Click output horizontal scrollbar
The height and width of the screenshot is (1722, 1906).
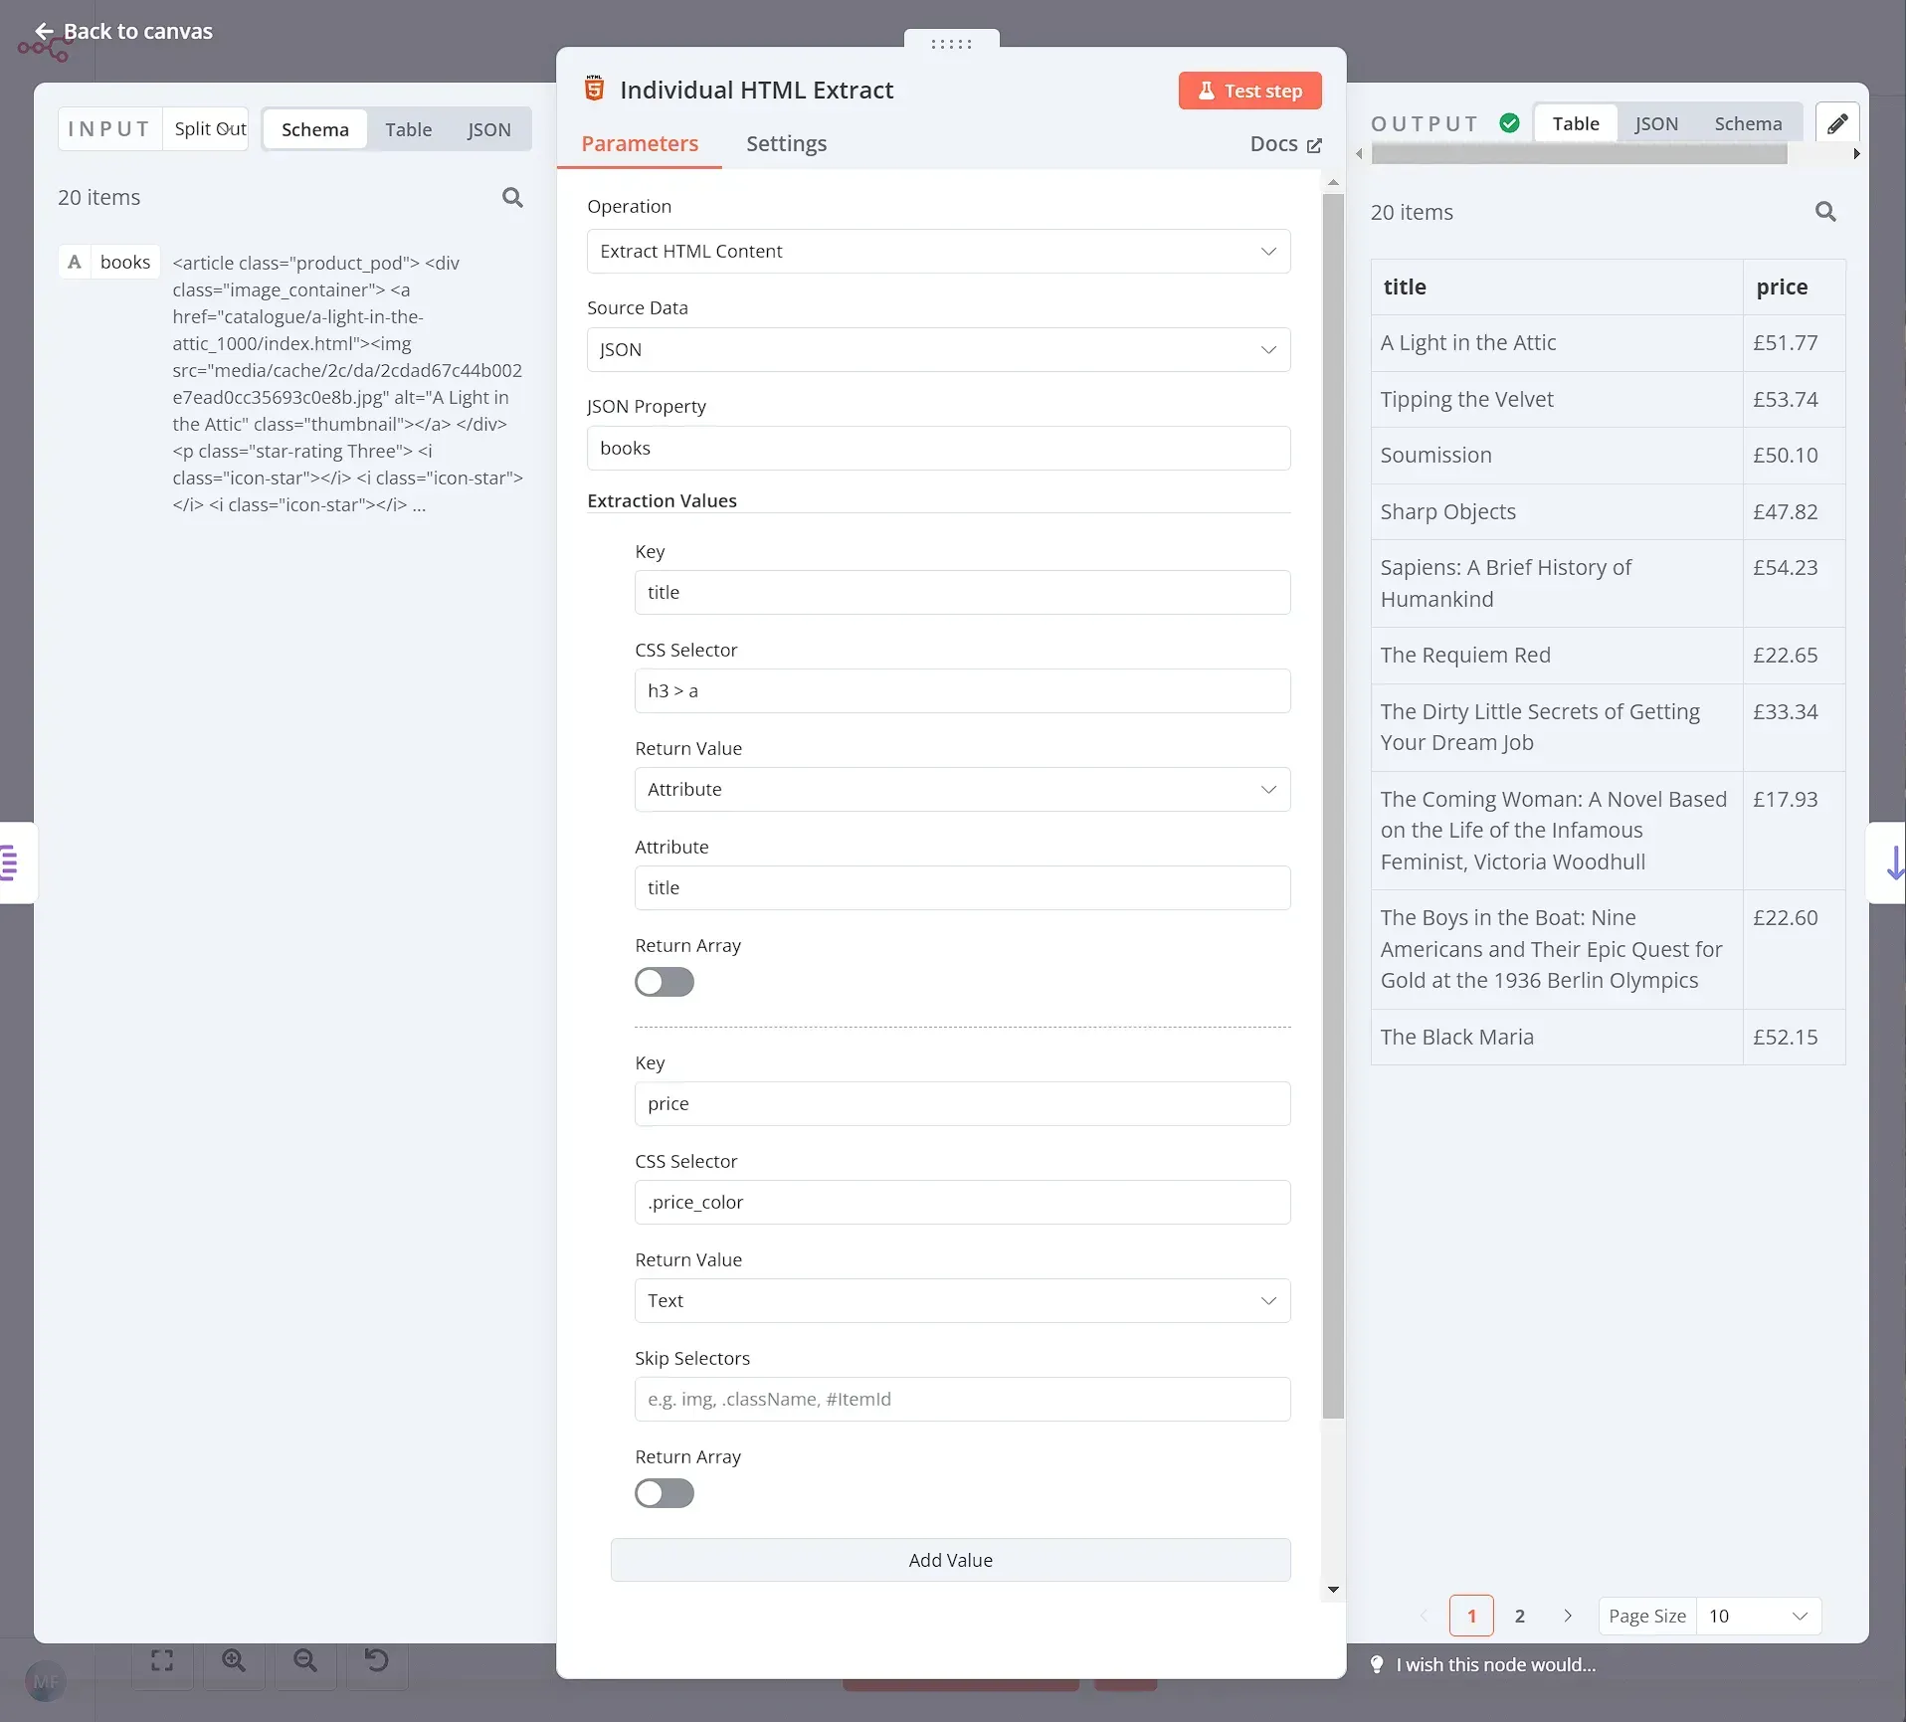click(x=1579, y=154)
